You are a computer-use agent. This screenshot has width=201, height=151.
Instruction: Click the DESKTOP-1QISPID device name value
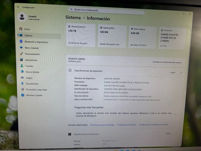click(x=112, y=79)
